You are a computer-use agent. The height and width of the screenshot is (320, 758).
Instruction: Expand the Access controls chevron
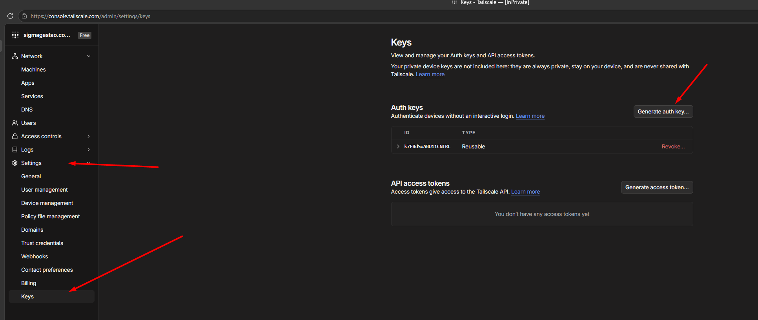pos(89,136)
